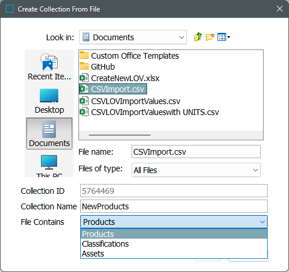The width and height of the screenshot is (289, 272).
Task: Expand the Look in Documents dropdown
Action: [x=133, y=37]
